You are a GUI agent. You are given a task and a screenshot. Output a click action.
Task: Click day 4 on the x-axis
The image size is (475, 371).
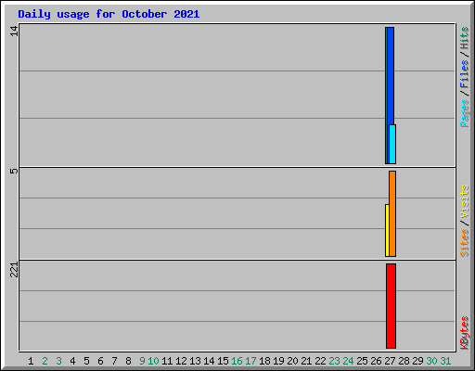coord(72,361)
